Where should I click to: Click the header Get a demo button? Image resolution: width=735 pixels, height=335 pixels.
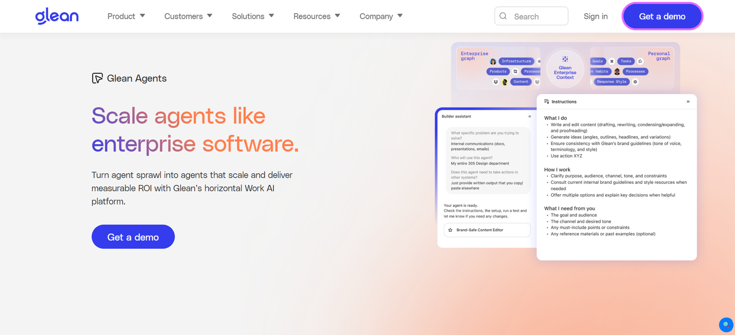click(x=662, y=16)
